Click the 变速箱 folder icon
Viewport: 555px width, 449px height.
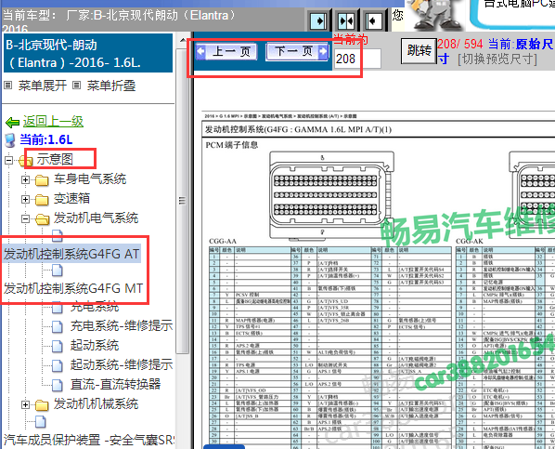42,200
